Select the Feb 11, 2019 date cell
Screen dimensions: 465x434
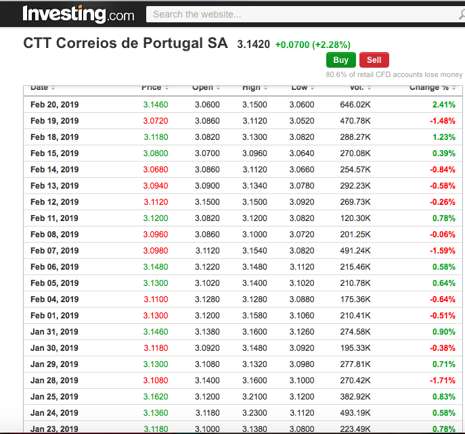coord(55,218)
